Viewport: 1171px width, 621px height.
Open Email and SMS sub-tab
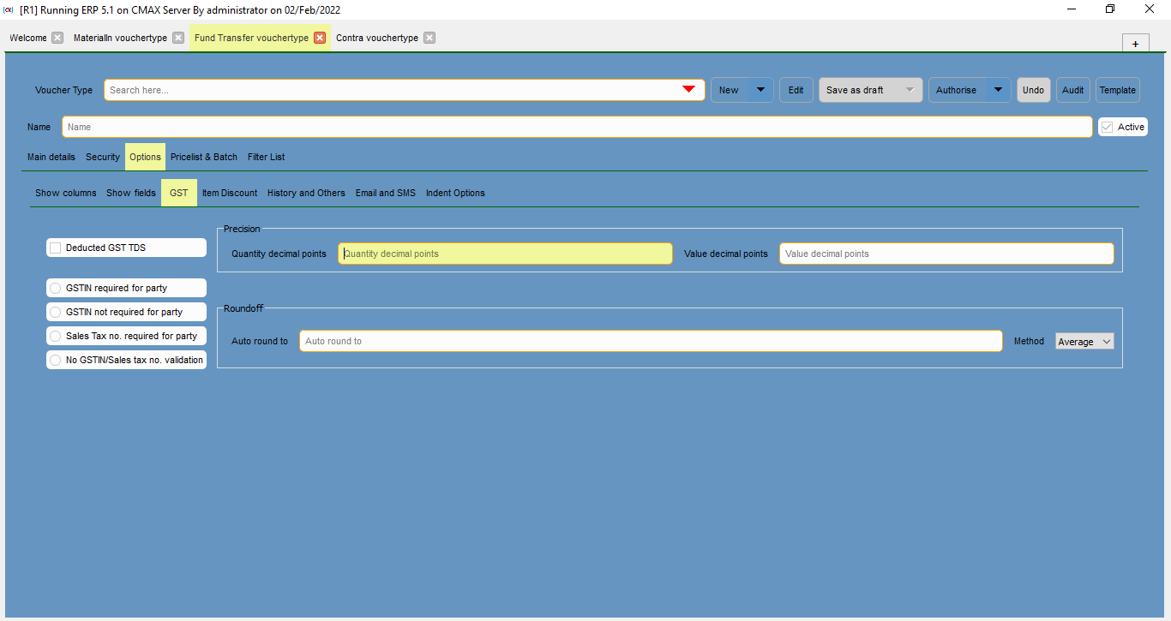[x=386, y=193]
